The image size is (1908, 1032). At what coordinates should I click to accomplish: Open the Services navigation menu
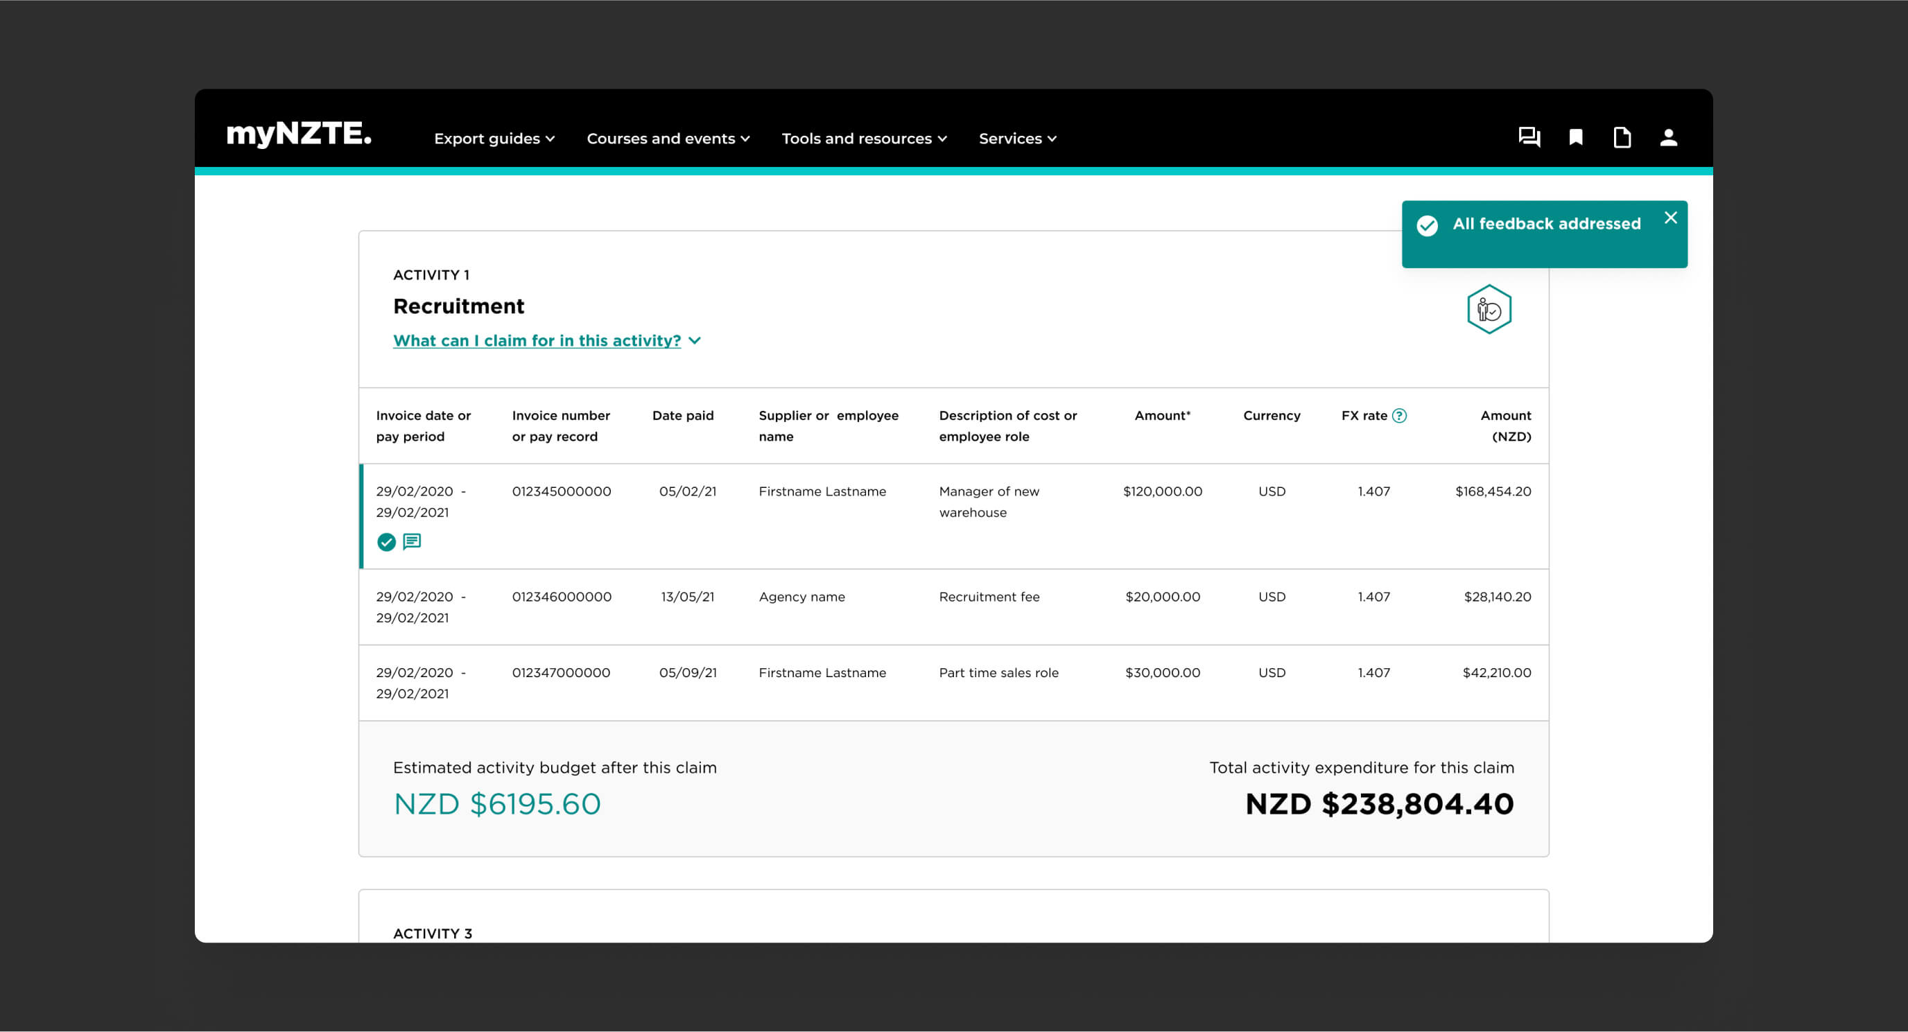1017,139
